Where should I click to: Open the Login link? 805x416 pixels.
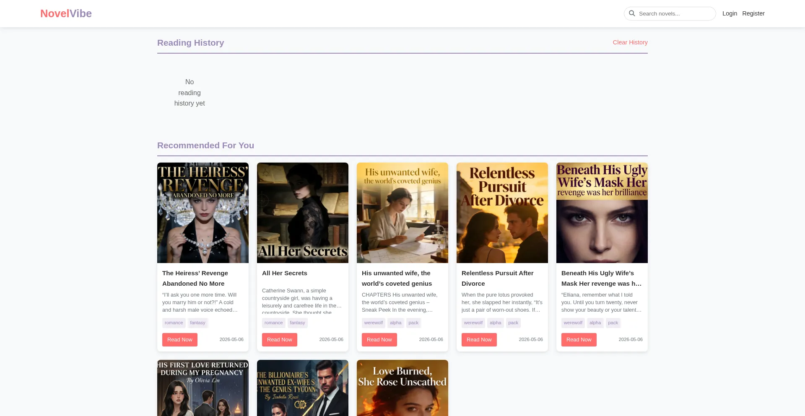730,13
